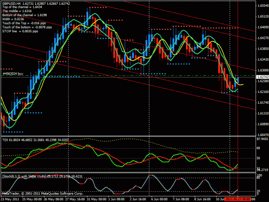Click the current price tag 1.62742
The height and width of the screenshot is (202, 269).
coord(263,77)
